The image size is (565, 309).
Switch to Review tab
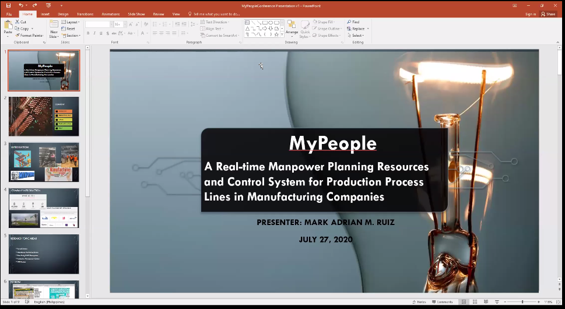158,14
